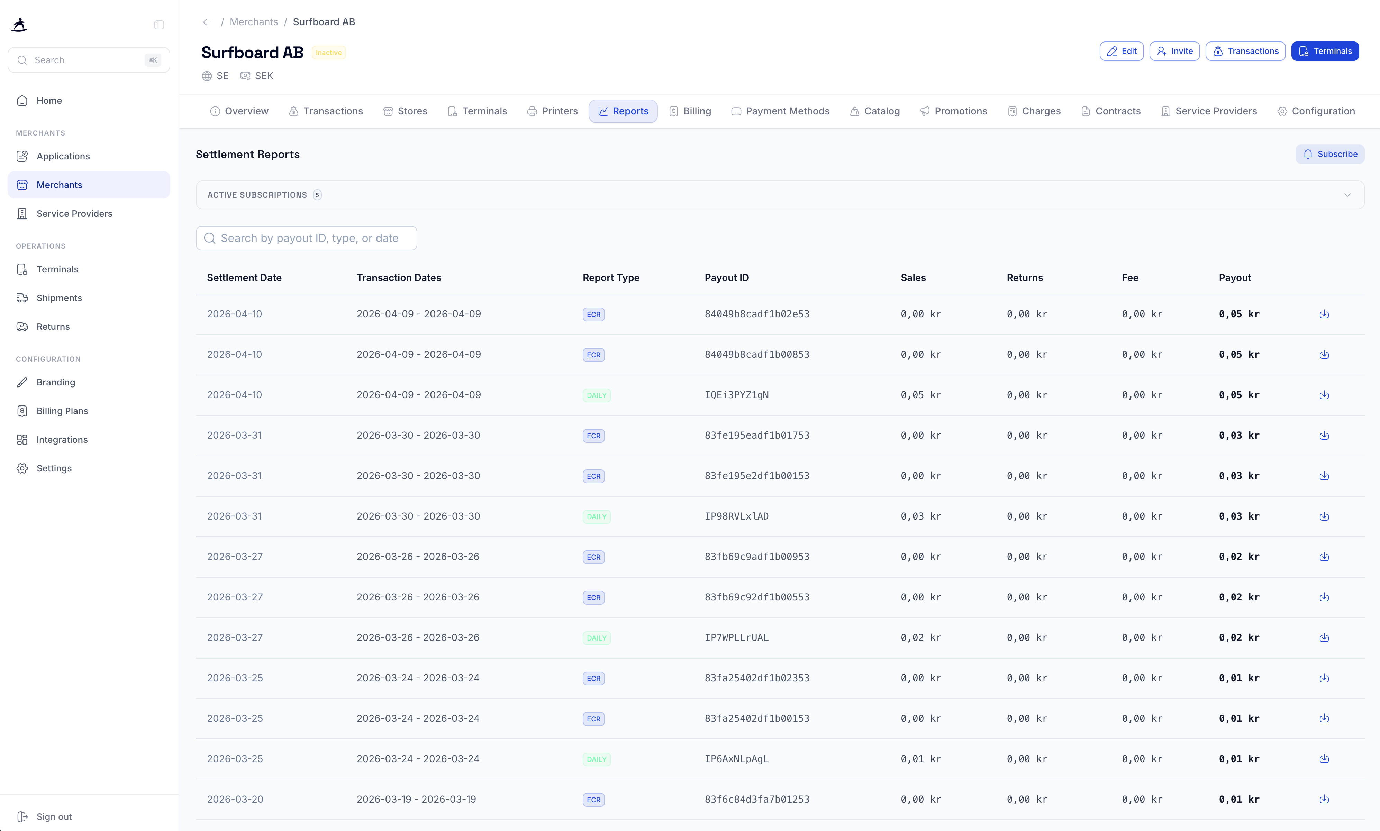Download the report for payout IQEi3PYZ1gN

[x=1324, y=395]
